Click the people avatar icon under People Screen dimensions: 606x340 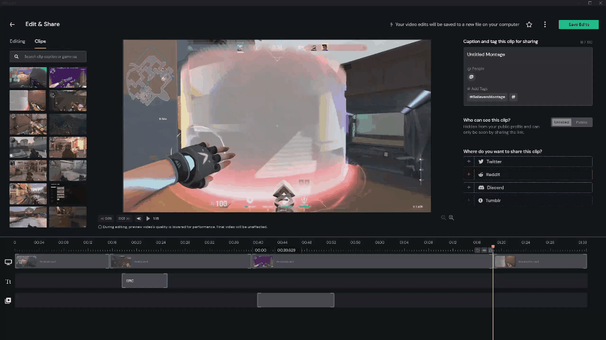point(471,77)
